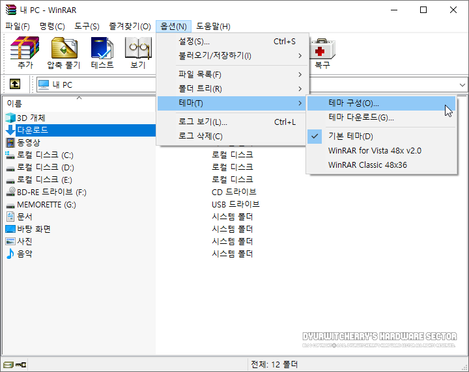Click the up-one-level folder arrow button
The height and width of the screenshot is (372, 469).
[15, 84]
